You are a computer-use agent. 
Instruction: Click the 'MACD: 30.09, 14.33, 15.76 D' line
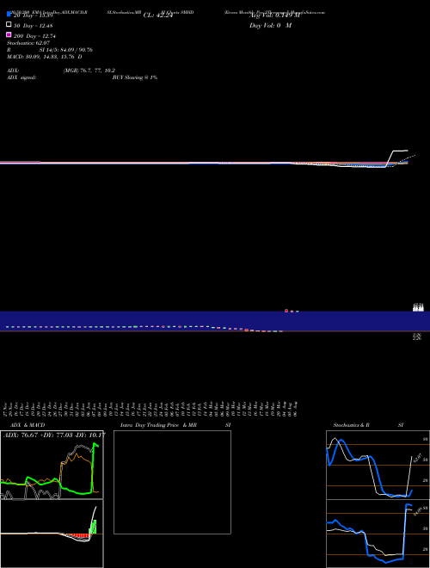pos(45,57)
